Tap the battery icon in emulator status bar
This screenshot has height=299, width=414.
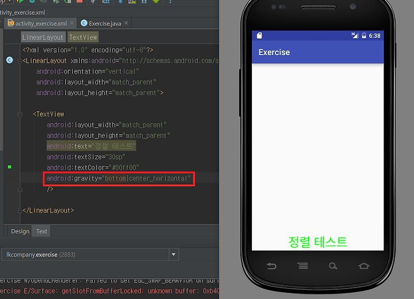coord(364,36)
